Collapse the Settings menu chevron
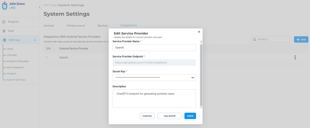This screenshot has height=128, width=310. (35, 40)
